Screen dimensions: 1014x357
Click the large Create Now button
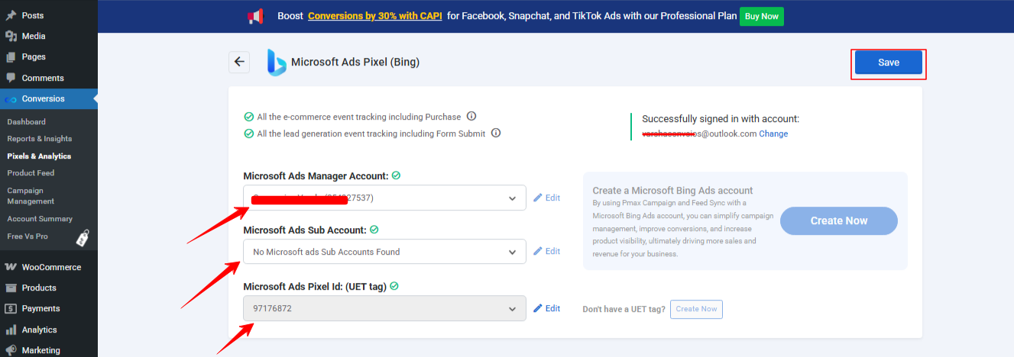coord(839,220)
